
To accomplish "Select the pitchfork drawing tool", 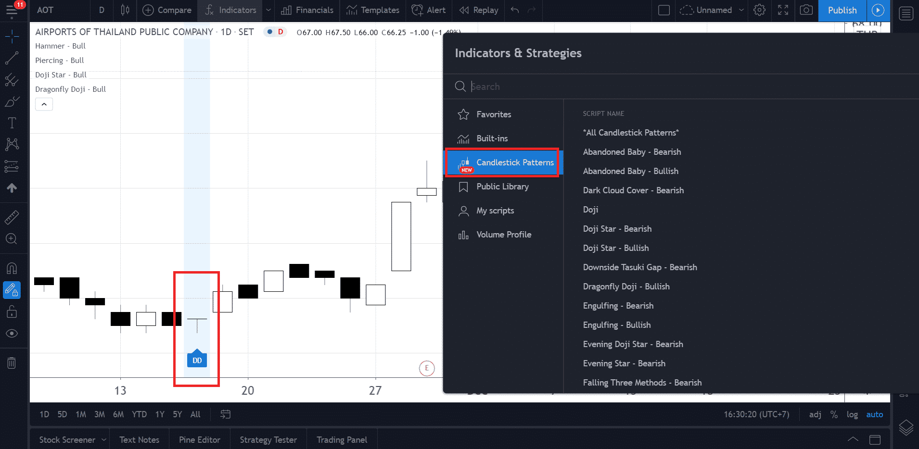I will [x=12, y=80].
